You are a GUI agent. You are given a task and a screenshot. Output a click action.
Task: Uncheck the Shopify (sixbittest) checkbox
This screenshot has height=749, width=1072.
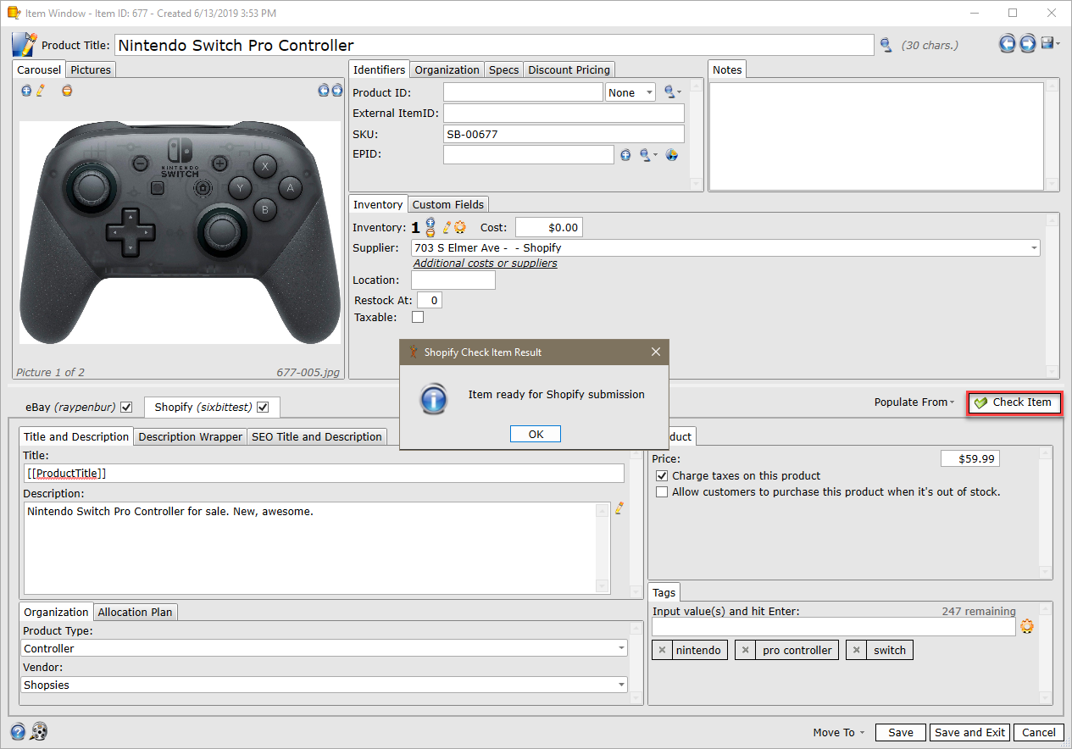(x=263, y=408)
